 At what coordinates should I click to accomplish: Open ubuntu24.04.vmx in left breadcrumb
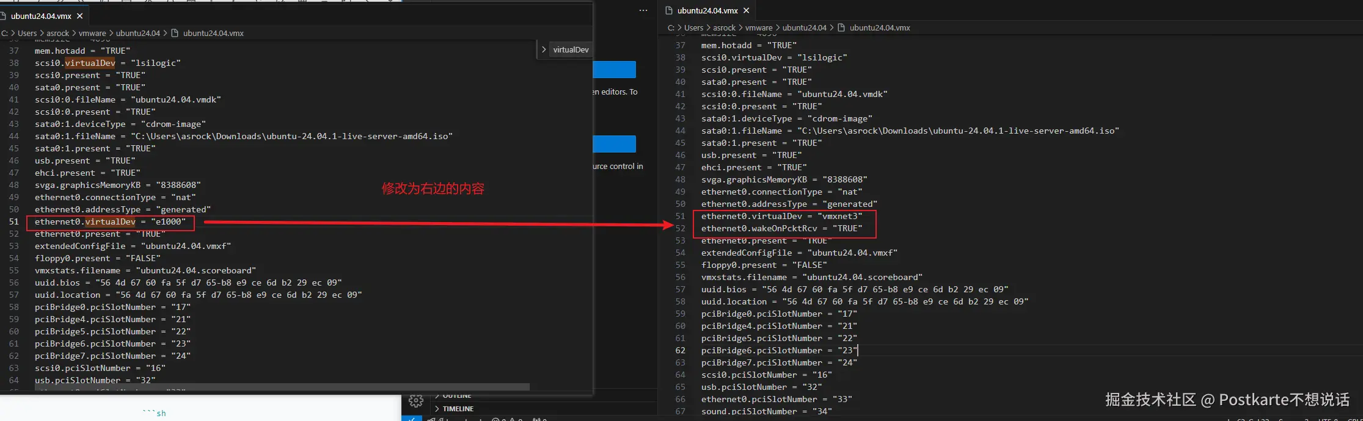coord(213,33)
